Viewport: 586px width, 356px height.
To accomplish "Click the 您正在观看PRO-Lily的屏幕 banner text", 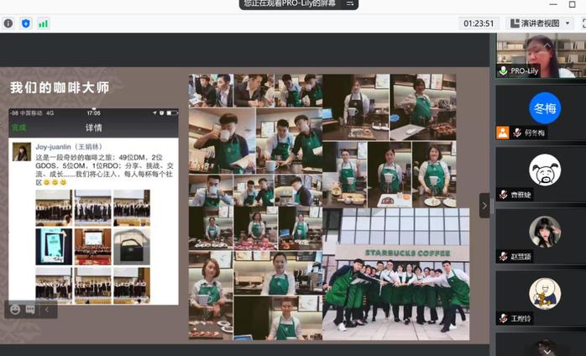I will coord(290,3).
